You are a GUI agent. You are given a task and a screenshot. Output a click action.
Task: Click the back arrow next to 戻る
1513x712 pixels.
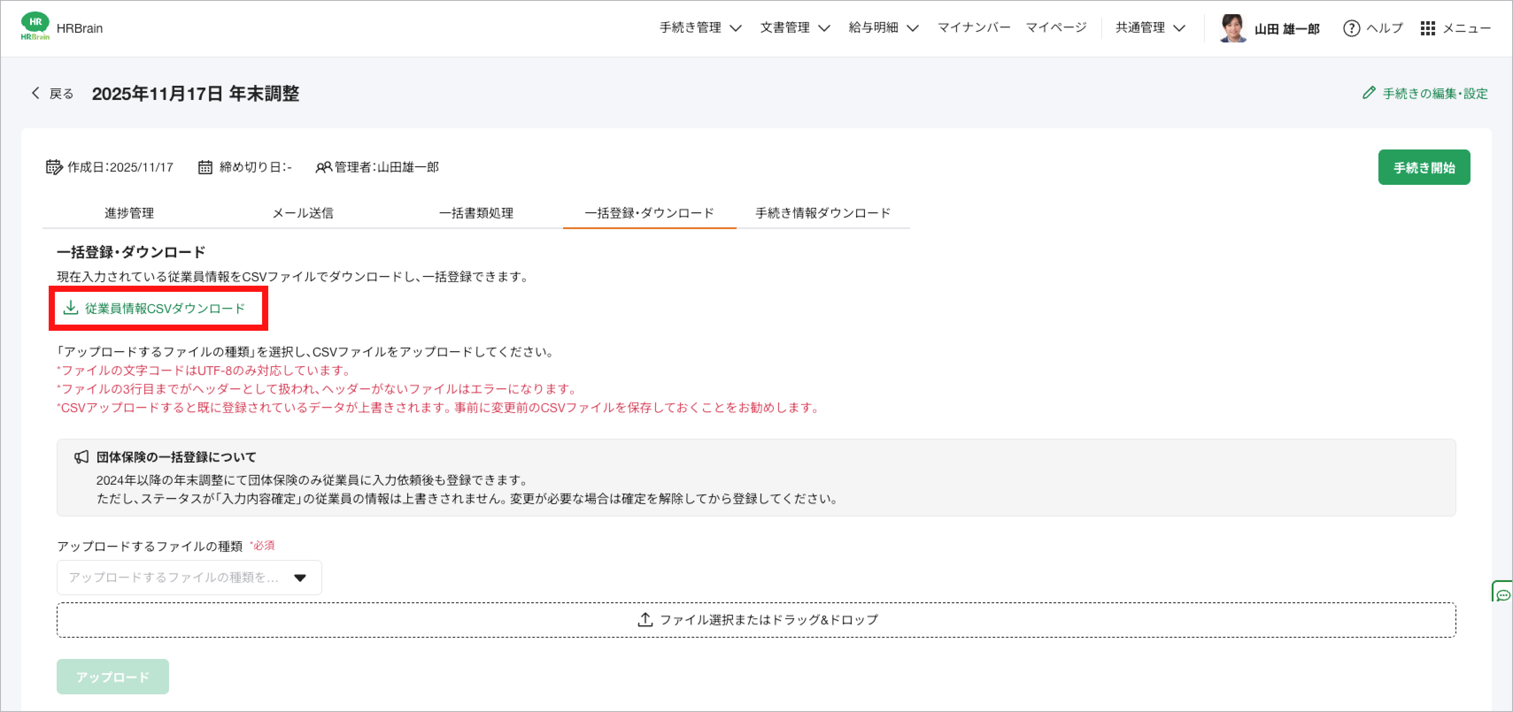point(36,93)
